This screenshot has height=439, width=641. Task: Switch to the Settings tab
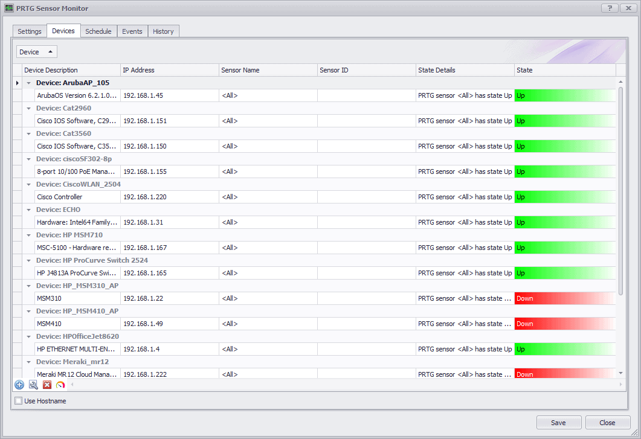coord(30,31)
